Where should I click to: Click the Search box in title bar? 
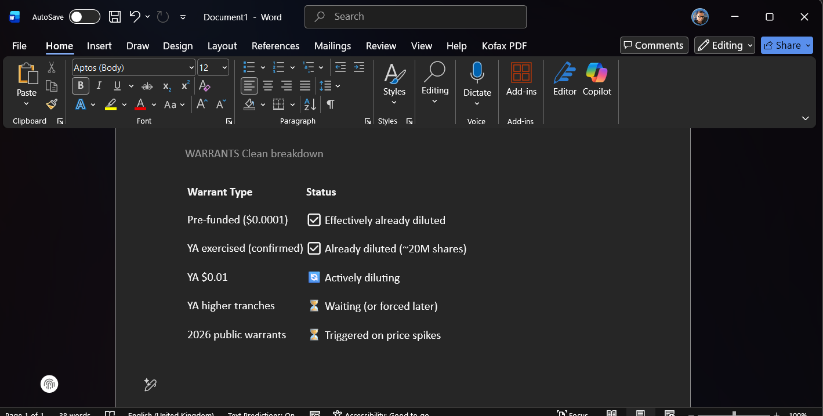coord(415,17)
